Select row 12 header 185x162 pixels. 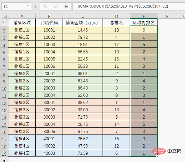tap(4, 103)
